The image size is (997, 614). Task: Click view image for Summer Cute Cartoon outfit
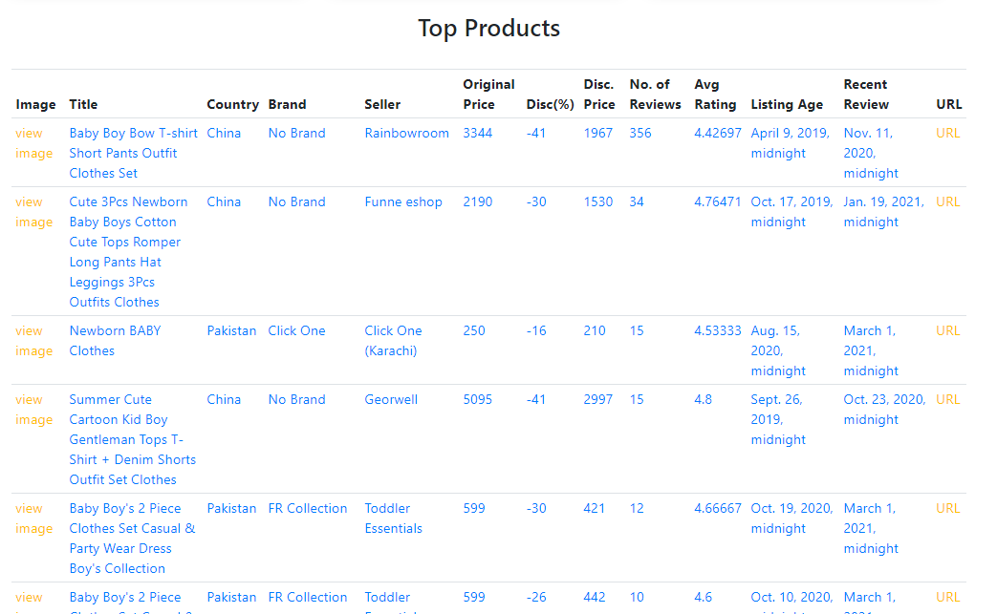[x=33, y=409]
